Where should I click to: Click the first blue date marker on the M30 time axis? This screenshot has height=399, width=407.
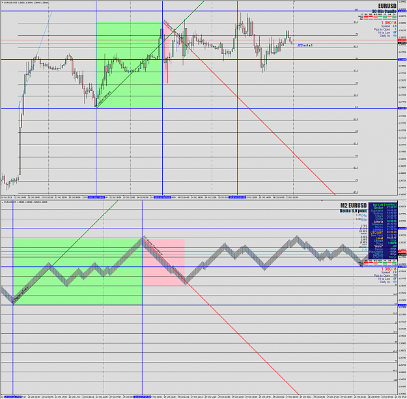click(96, 197)
